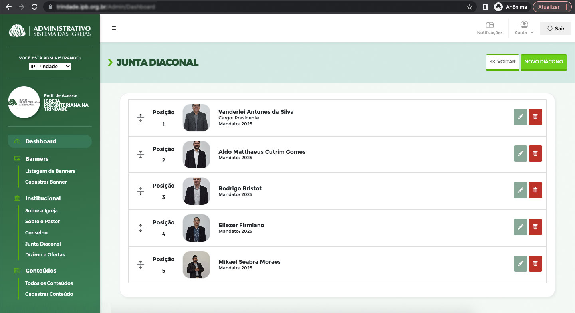The image size is (575, 313).
Task: Select the Dashboard menu item
Action: [41, 141]
